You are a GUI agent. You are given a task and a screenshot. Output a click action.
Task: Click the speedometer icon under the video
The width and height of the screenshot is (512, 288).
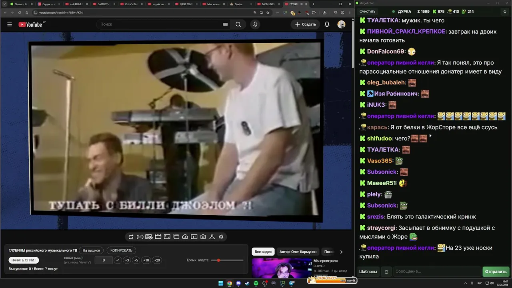pyautogui.click(x=185, y=237)
